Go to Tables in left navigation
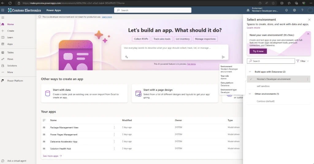 [10, 52]
